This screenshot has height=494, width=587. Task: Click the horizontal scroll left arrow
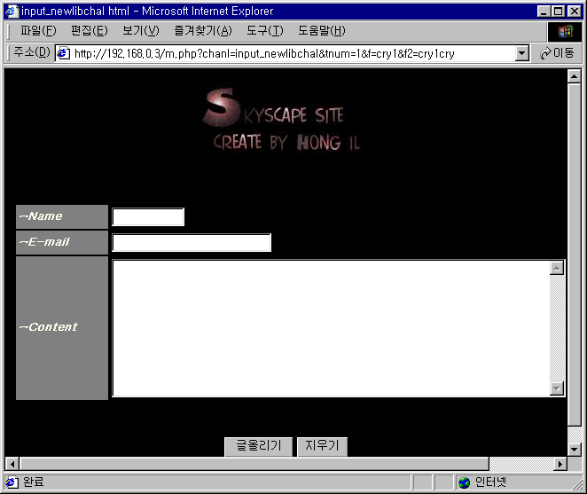click(12, 464)
